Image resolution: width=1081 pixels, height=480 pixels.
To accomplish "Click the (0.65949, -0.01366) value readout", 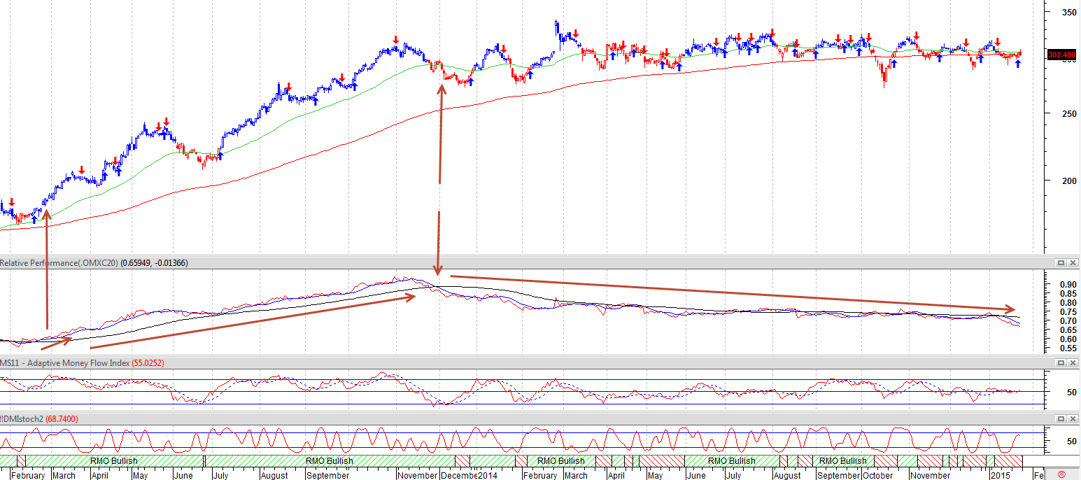I will tap(155, 263).
